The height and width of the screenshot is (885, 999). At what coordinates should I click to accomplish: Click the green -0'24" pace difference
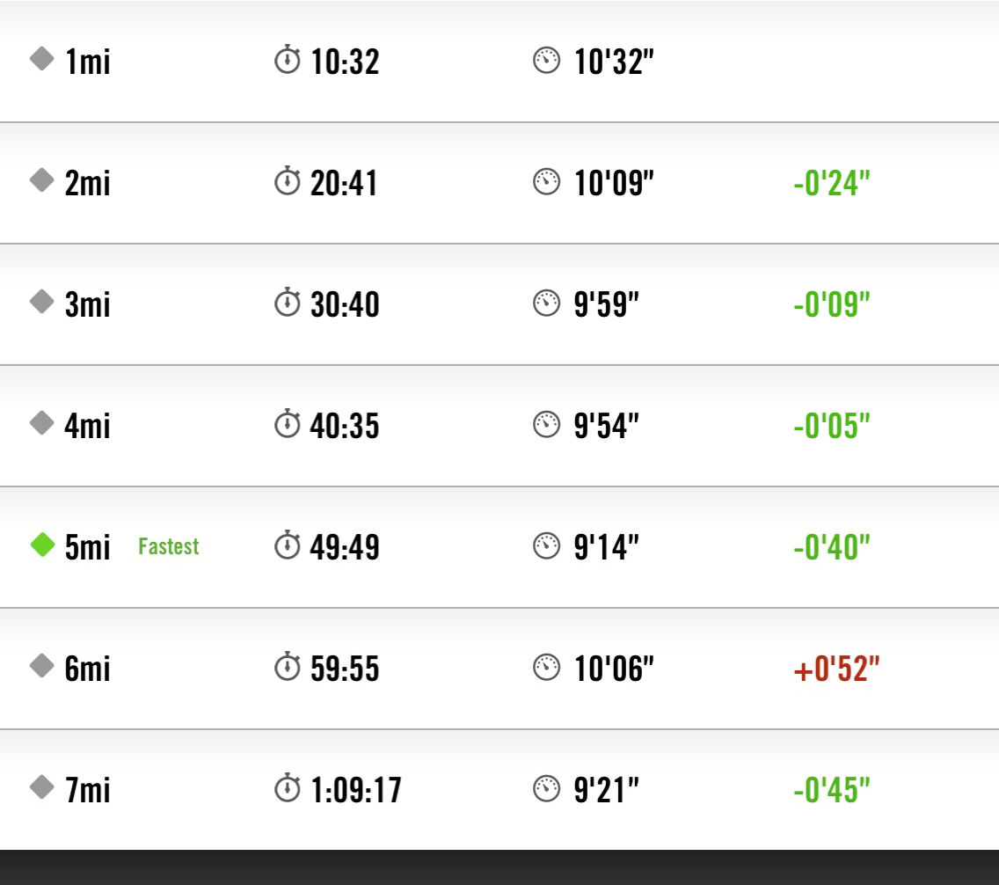click(831, 184)
